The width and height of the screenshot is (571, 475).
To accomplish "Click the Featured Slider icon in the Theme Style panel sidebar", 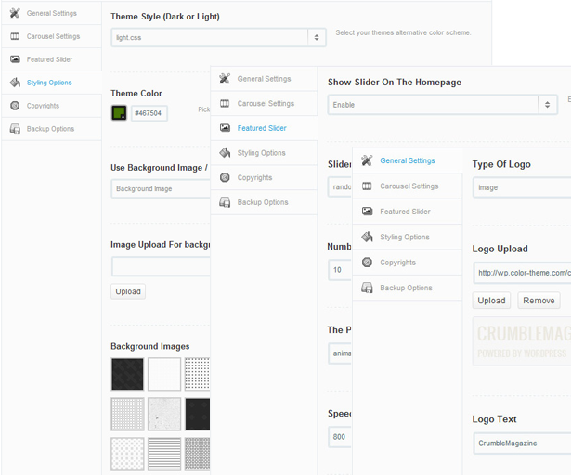I will click(x=15, y=59).
